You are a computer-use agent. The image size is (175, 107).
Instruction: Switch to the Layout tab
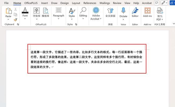76,3
